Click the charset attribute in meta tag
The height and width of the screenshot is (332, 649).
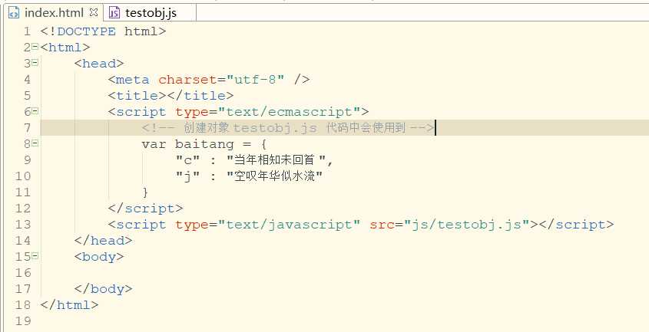187,80
